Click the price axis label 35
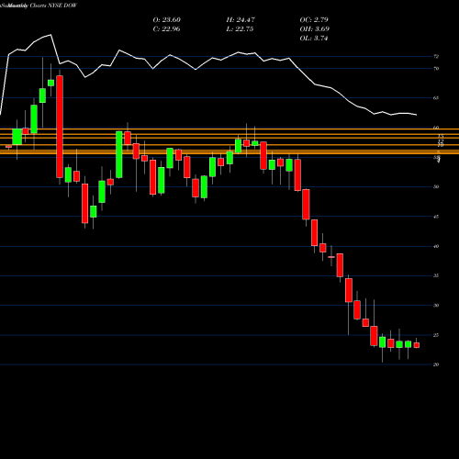 tap(436, 275)
